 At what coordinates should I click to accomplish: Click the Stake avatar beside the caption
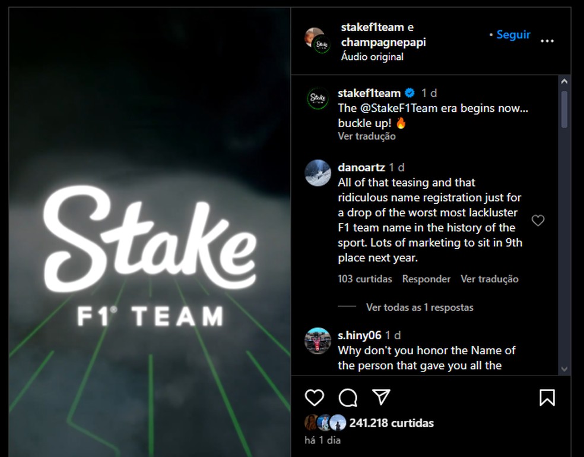click(x=318, y=98)
